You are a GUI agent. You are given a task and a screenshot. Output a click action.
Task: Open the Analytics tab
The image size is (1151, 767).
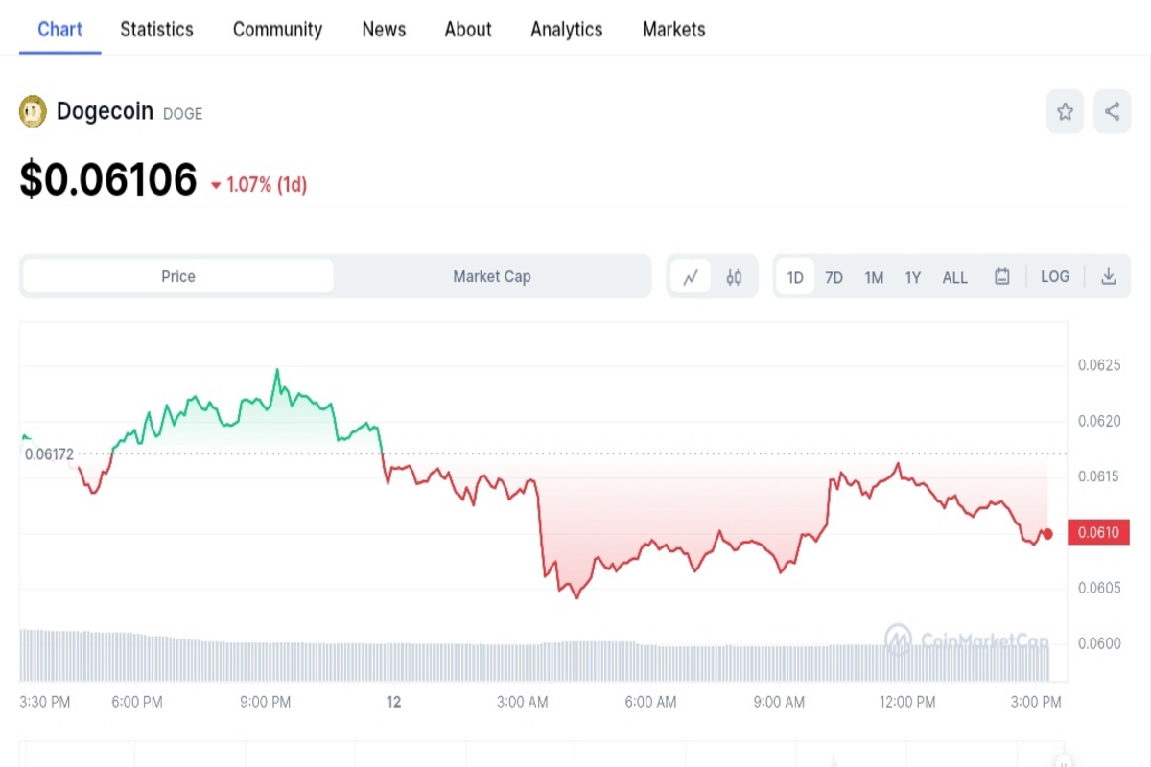coord(567,29)
